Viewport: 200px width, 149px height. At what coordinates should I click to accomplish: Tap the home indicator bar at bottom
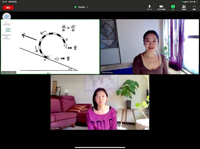pyautogui.click(x=100, y=147)
